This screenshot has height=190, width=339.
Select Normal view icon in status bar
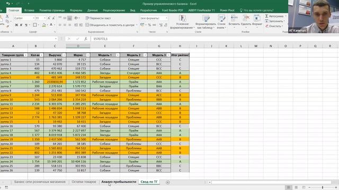288,187
